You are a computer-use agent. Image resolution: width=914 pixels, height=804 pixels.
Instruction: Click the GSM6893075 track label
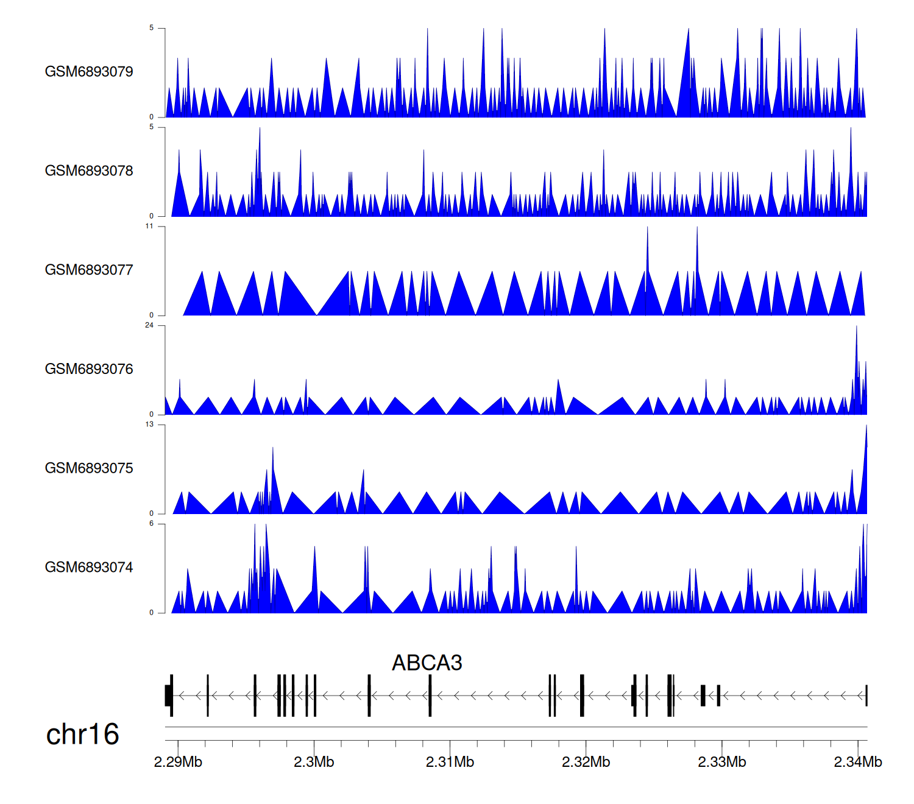click(x=89, y=468)
